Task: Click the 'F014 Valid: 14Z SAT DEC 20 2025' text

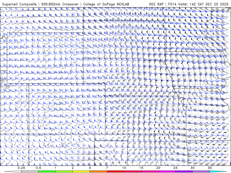Action: pos(198,4)
